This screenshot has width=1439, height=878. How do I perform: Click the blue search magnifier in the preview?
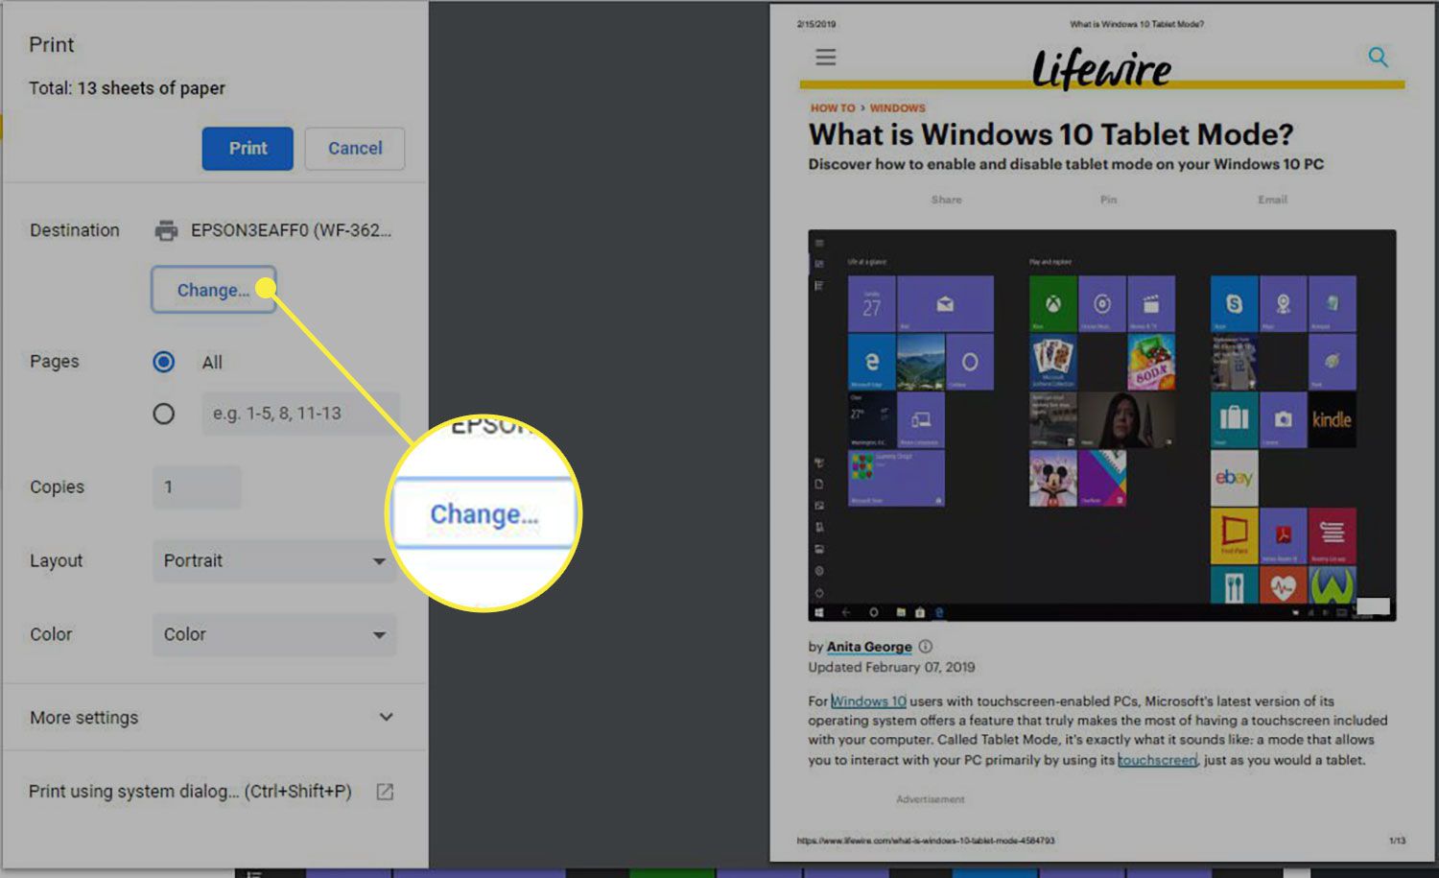pos(1378,58)
